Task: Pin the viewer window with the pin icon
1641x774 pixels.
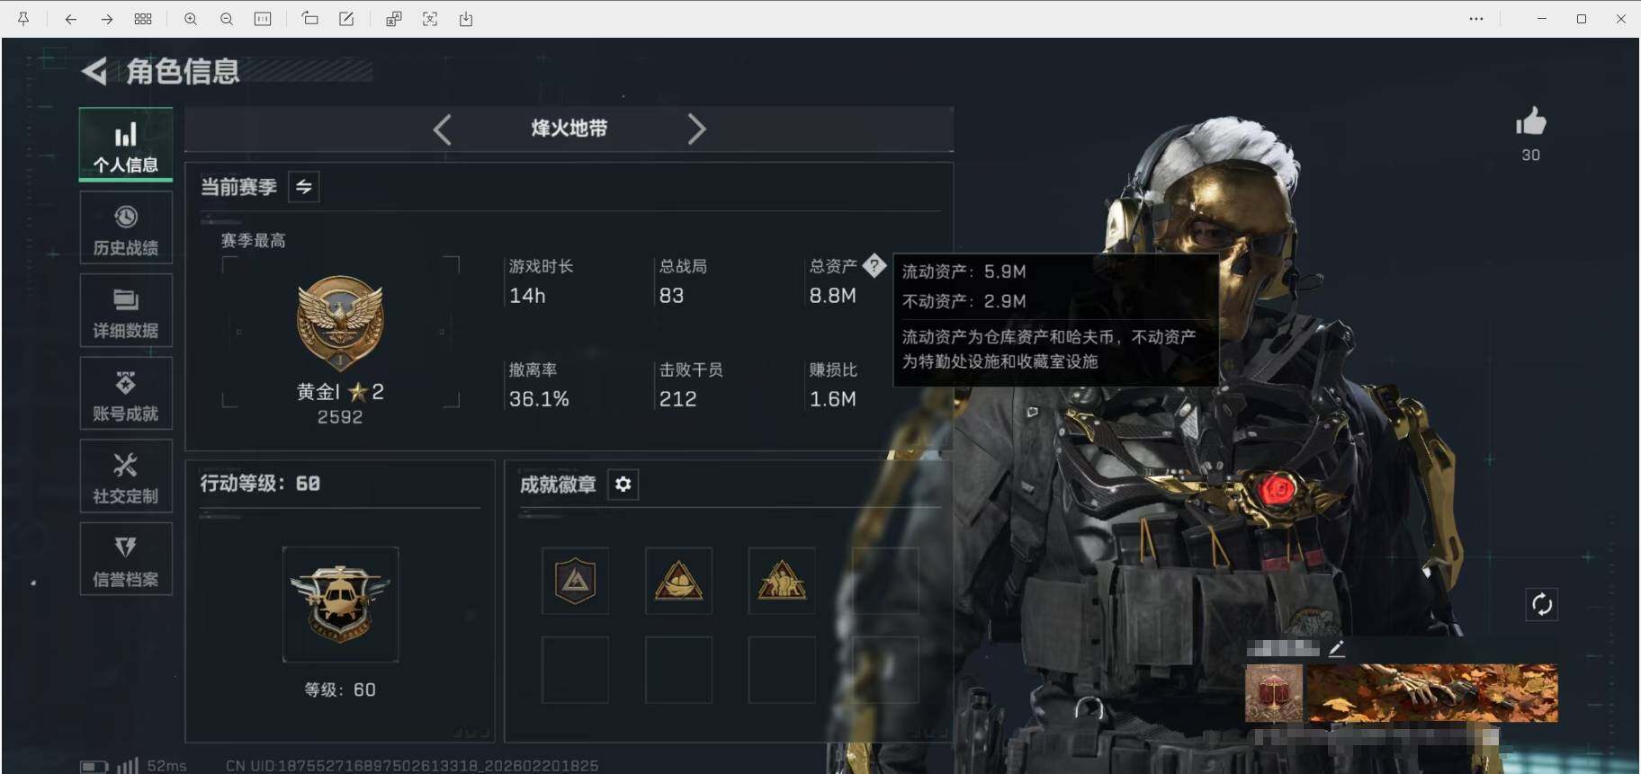Action: (23, 19)
